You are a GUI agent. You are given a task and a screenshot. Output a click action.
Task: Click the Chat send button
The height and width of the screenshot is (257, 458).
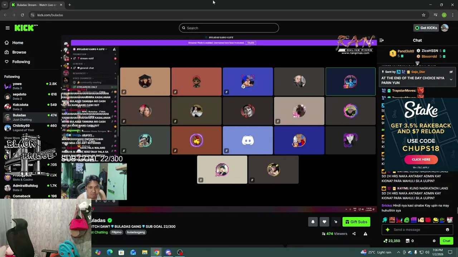click(x=446, y=241)
